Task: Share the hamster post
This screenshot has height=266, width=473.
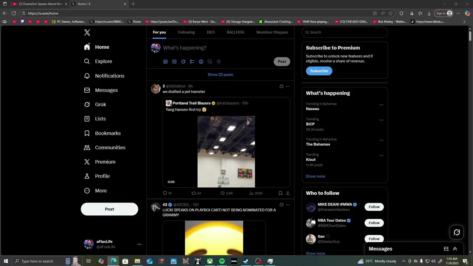Action: coord(288,193)
